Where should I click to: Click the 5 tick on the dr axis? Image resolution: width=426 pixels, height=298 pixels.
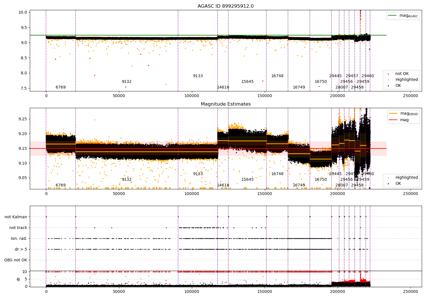coord(26,279)
